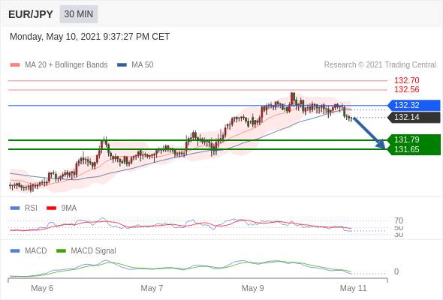Click the MACD Signal label
The image size is (443, 300).
(x=94, y=250)
